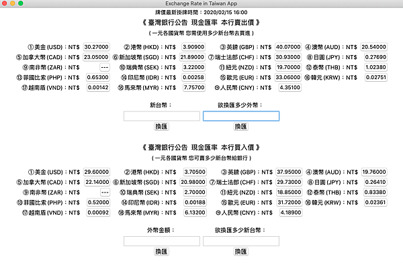Select the CNY buying rate 4.18900
The image size is (403, 263).
[x=291, y=213]
